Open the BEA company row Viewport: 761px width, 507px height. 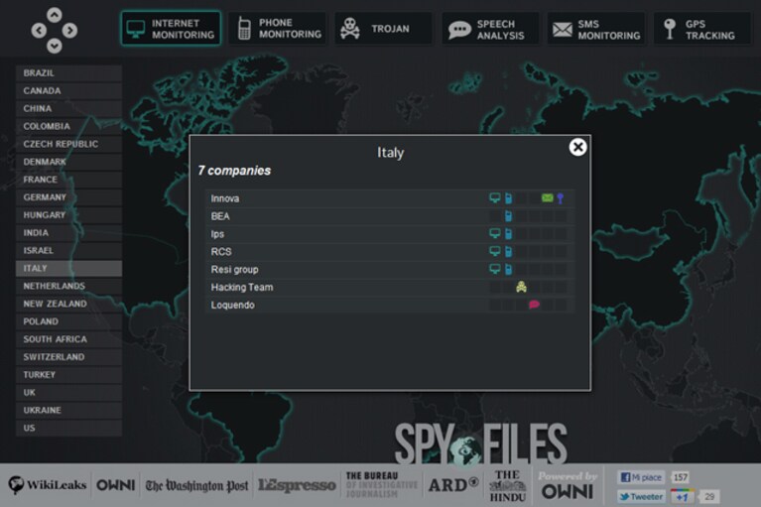point(389,216)
